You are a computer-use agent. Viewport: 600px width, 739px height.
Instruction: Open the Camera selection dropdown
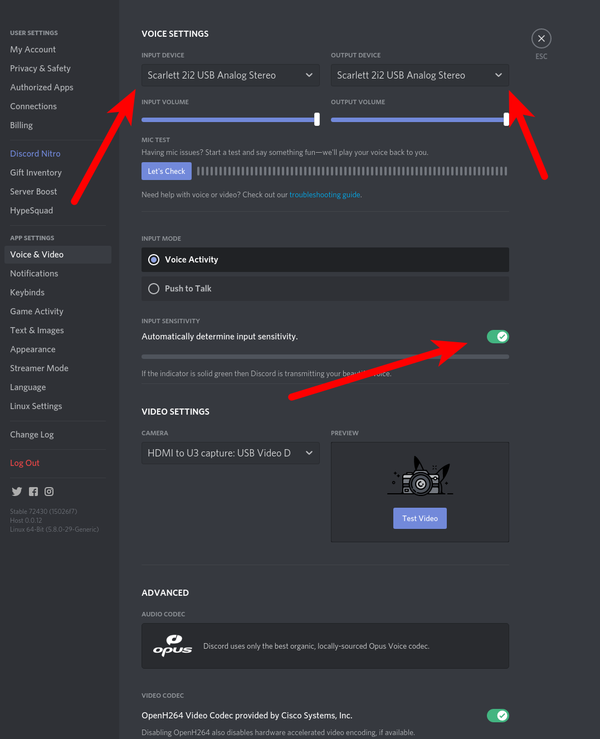230,453
